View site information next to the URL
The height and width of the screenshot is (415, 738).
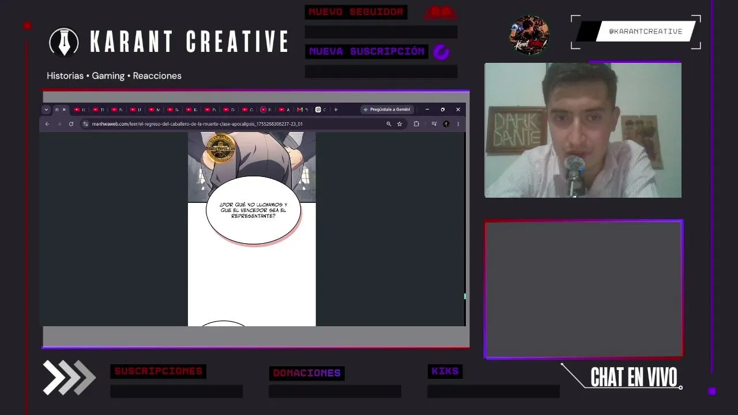tap(85, 124)
